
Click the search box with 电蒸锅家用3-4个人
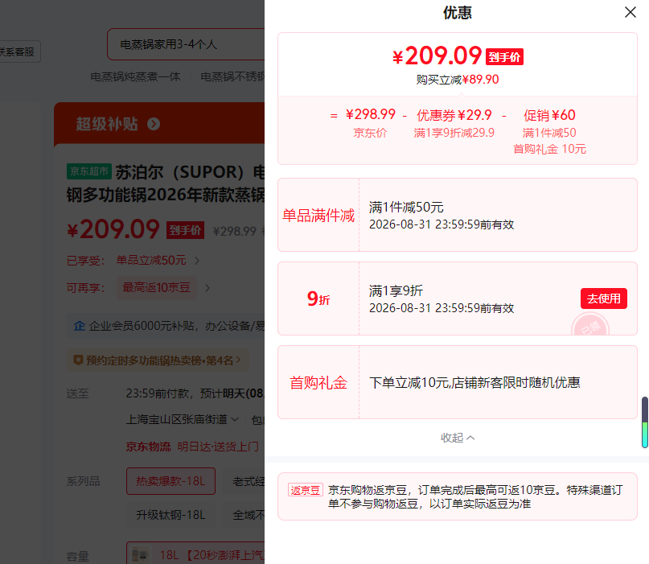tap(186, 44)
